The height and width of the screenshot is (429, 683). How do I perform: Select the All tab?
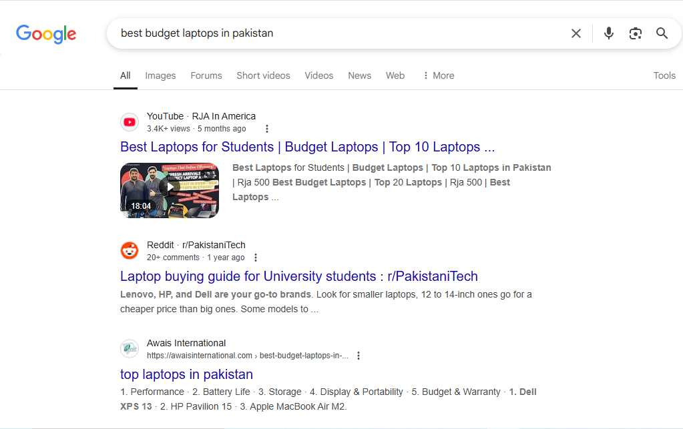pos(126,75)
